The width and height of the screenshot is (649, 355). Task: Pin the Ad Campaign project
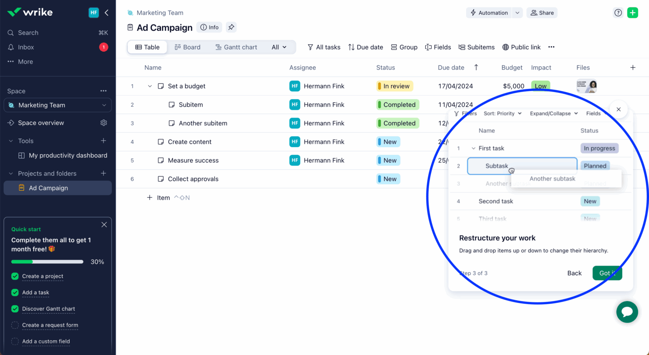(x=232, y=27)
